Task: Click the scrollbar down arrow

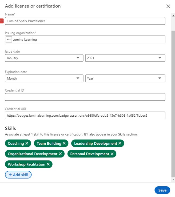Action: 173,180
